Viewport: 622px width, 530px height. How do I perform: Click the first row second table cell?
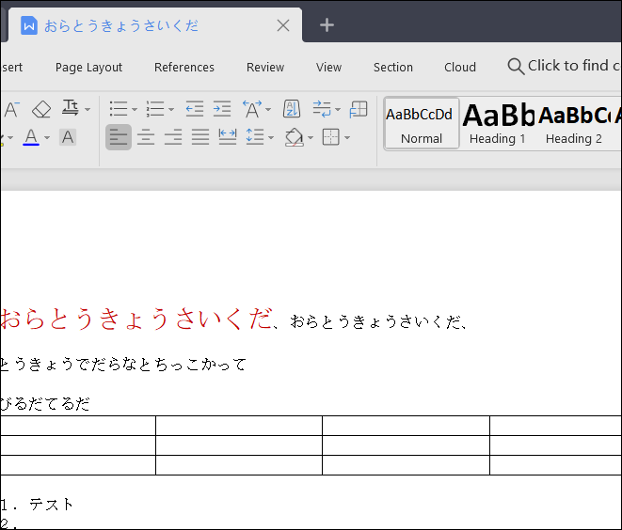(239, 426)
